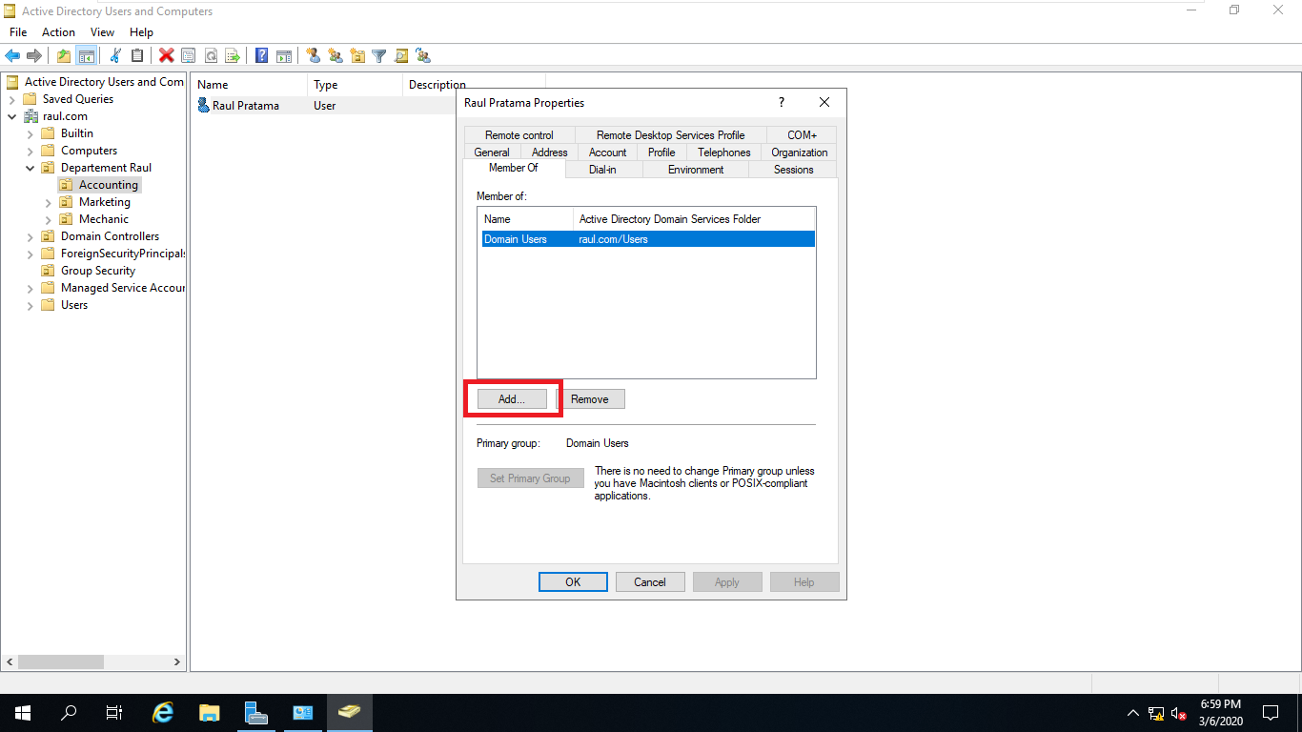Screen dimensions: 1302x732
Task: Open Internet Explorer from the taskbar
Action: pos(164,712)
